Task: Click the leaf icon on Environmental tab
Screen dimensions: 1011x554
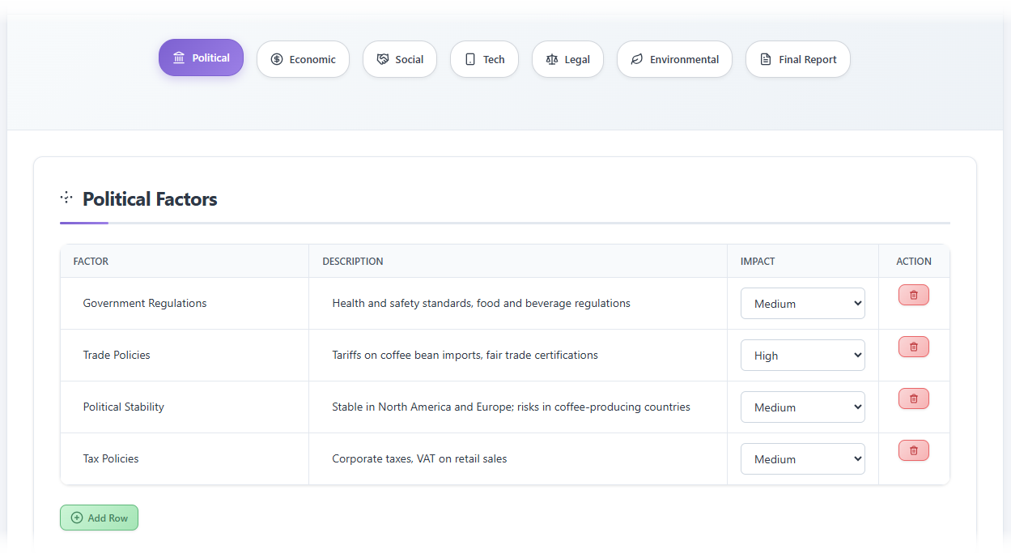Action: click(x=637, y=59)
